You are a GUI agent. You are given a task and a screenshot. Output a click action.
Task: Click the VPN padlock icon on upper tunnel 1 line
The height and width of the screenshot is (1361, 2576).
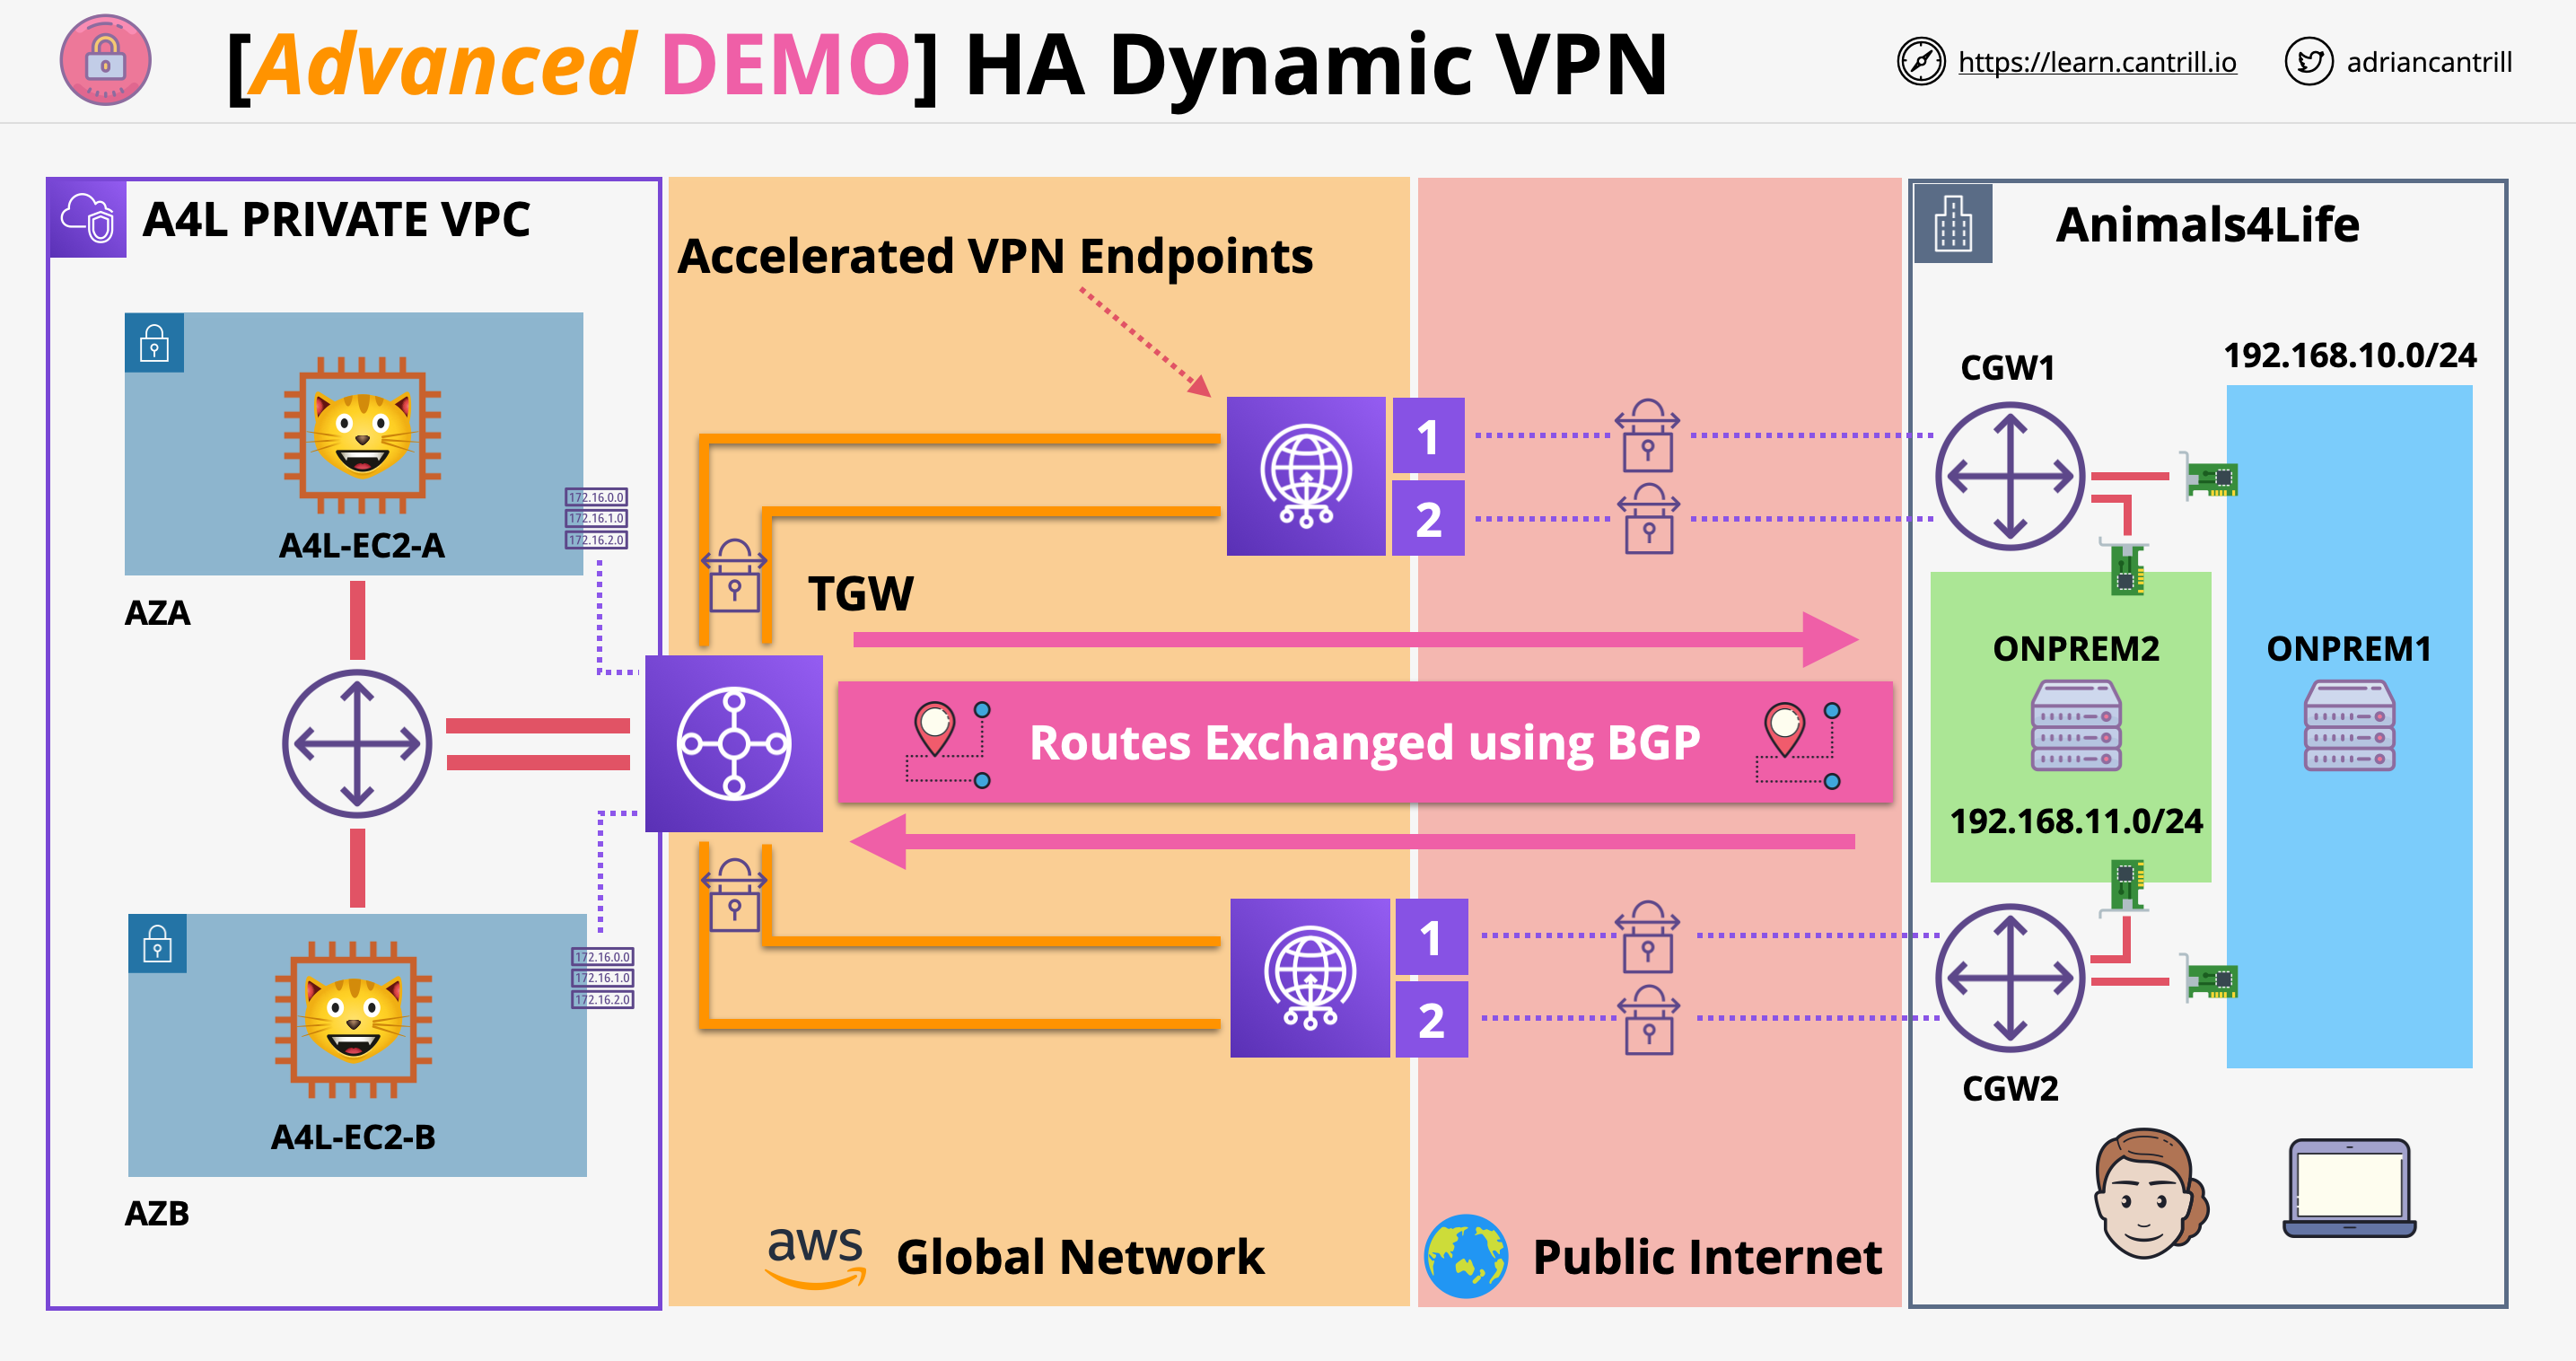[x=1648, y=436]
